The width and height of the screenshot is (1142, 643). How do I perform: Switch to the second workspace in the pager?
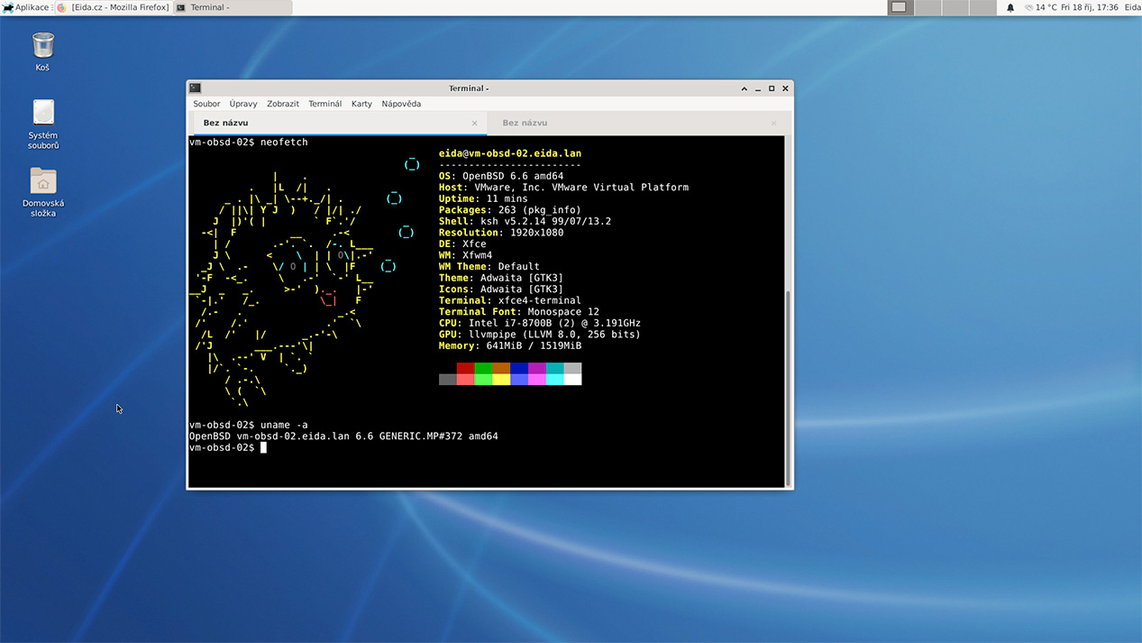coord(927,7)
